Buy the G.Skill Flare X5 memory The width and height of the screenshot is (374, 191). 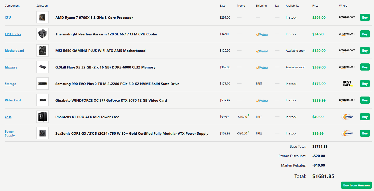(x=365, y=67)
